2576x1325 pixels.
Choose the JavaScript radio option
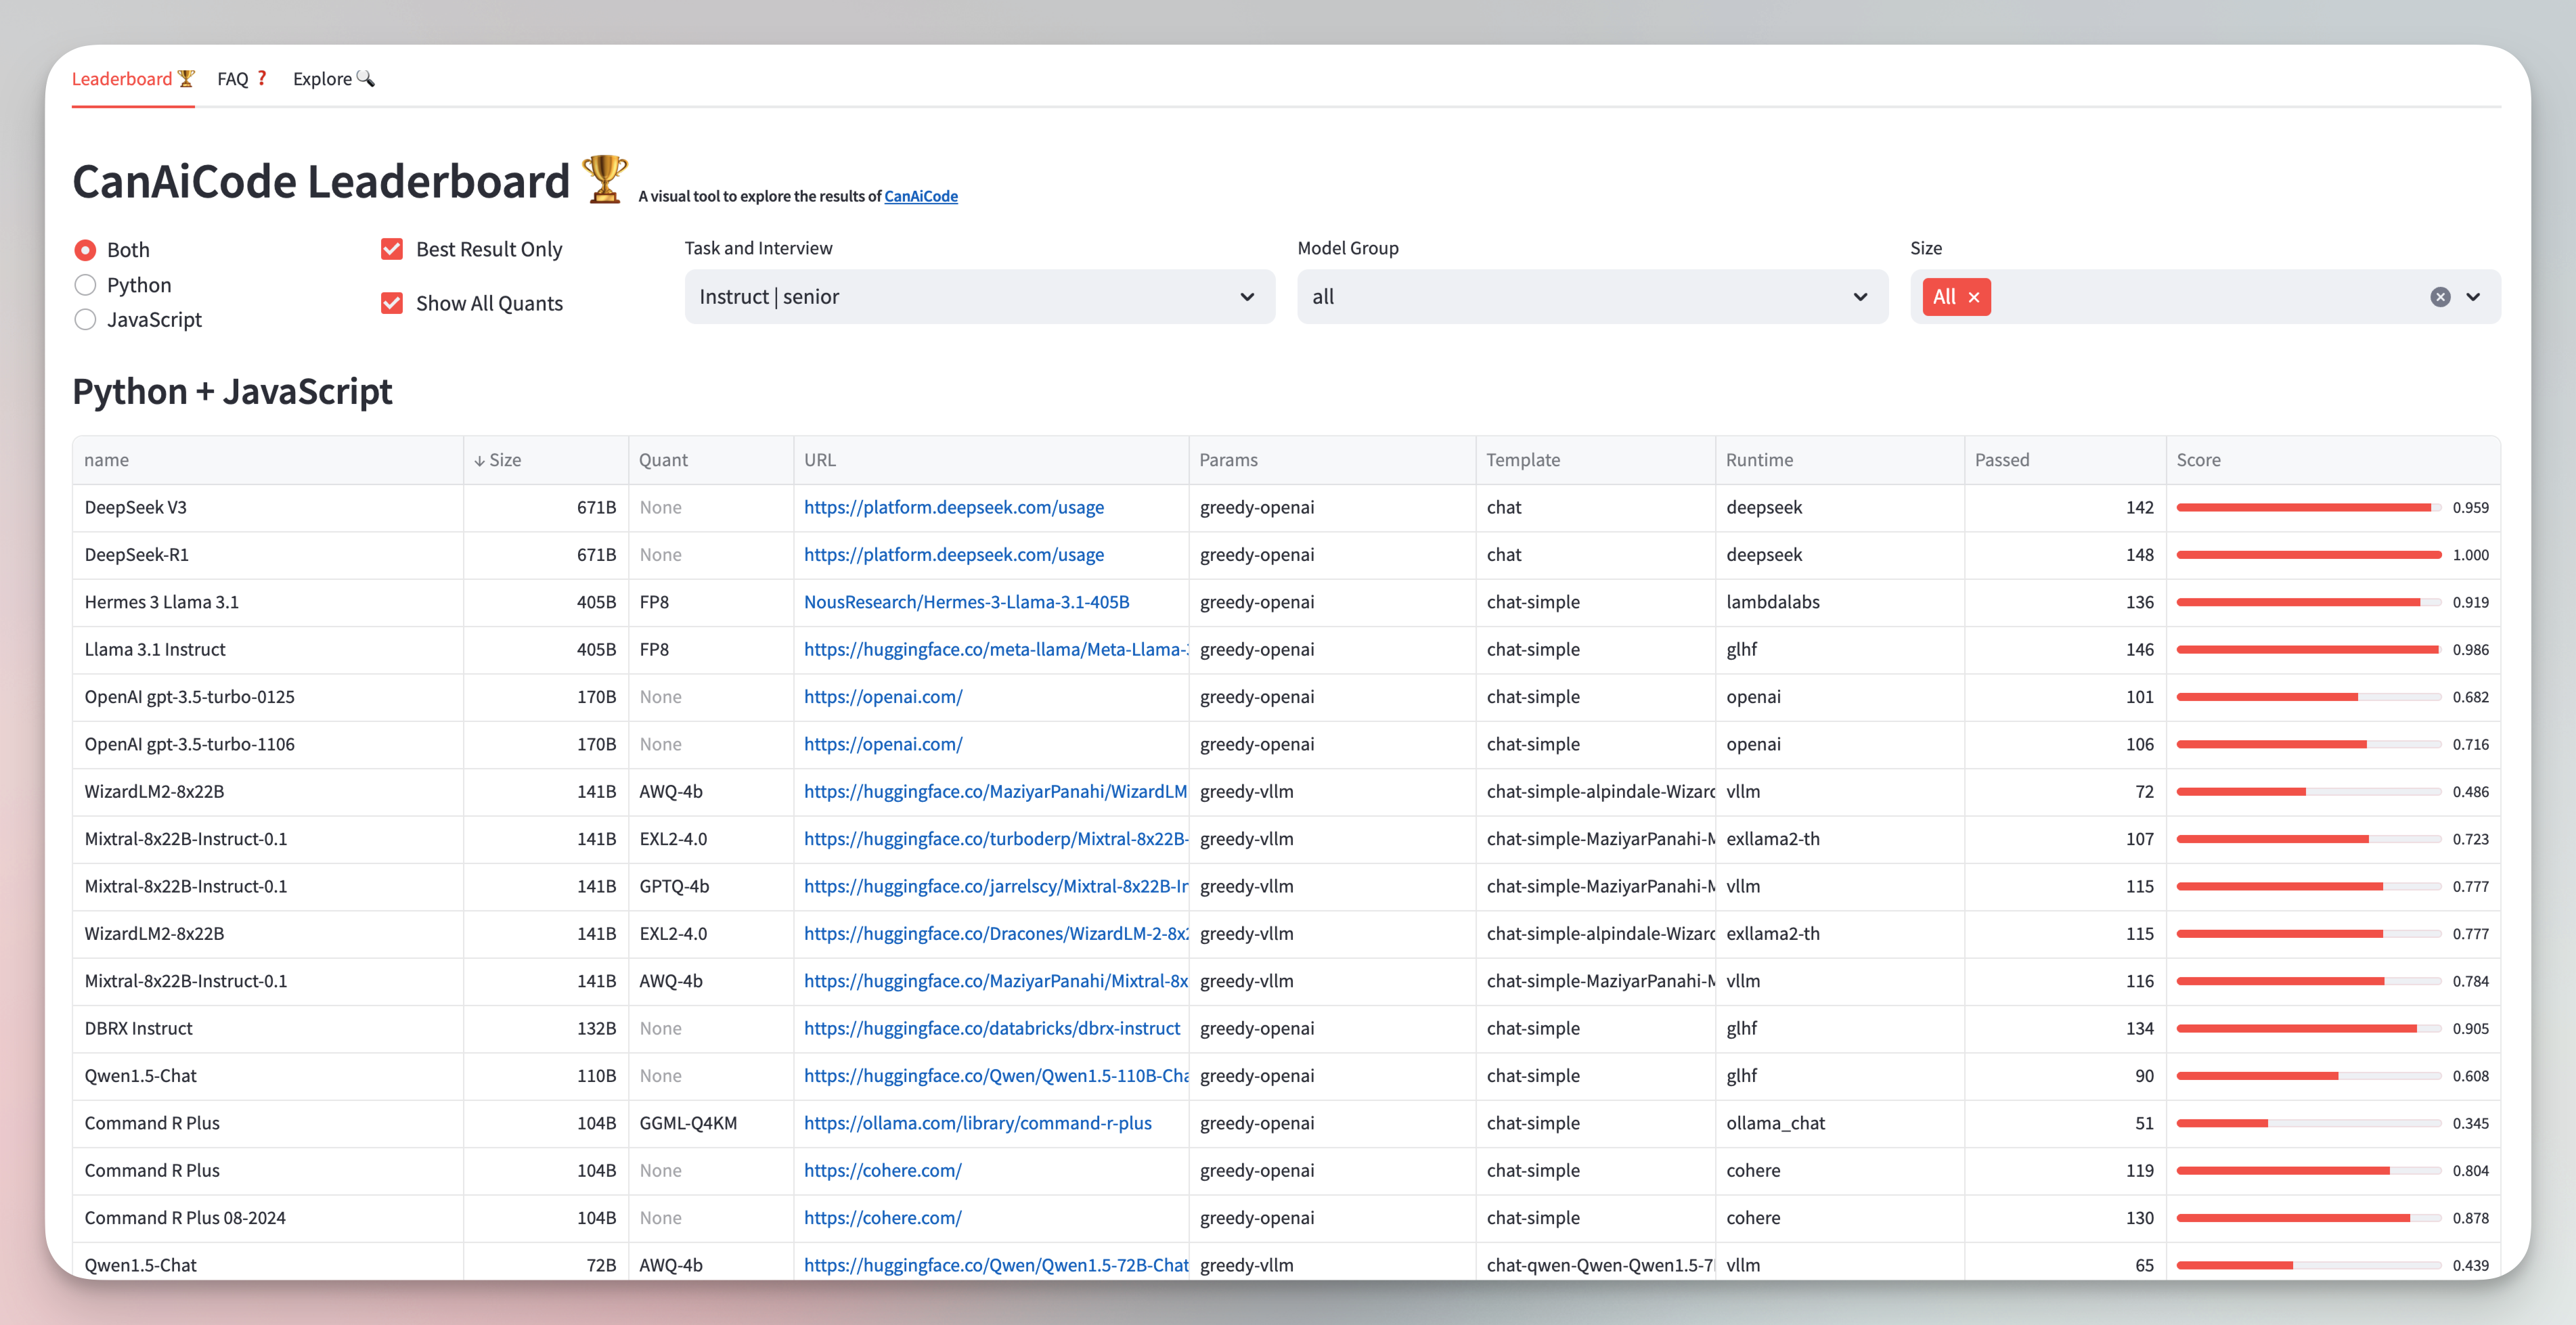pos(86,320)
